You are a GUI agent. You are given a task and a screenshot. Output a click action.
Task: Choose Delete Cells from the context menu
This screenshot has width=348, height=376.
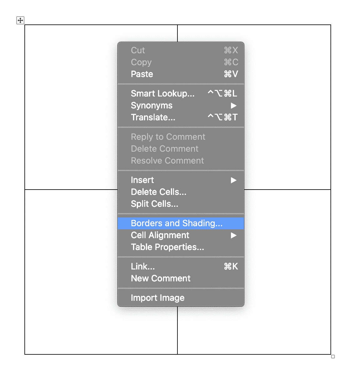tap(158, 192)
